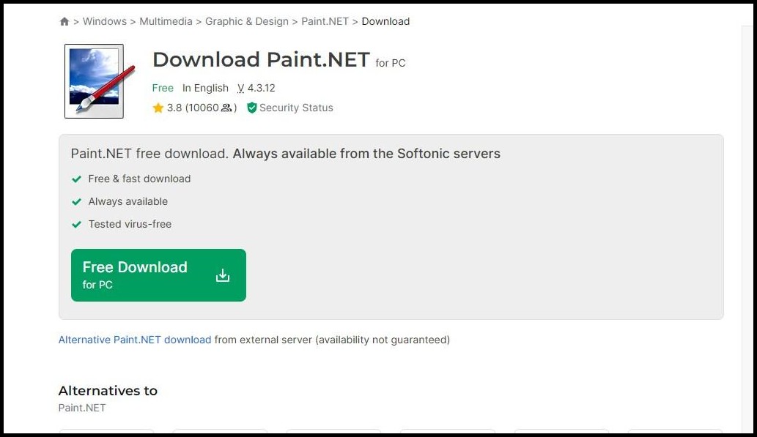Open the Multimedia breadcrumb category
Image resolution: width=757 pixels, height=437 pixels.
[166, 21]
